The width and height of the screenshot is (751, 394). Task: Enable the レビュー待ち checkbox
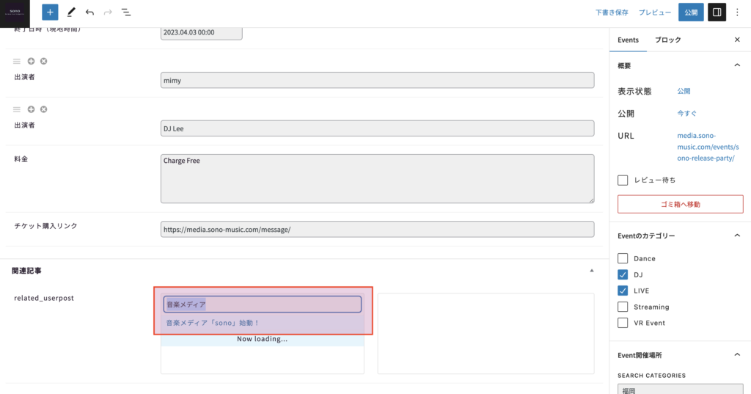[x=623, y=180]
